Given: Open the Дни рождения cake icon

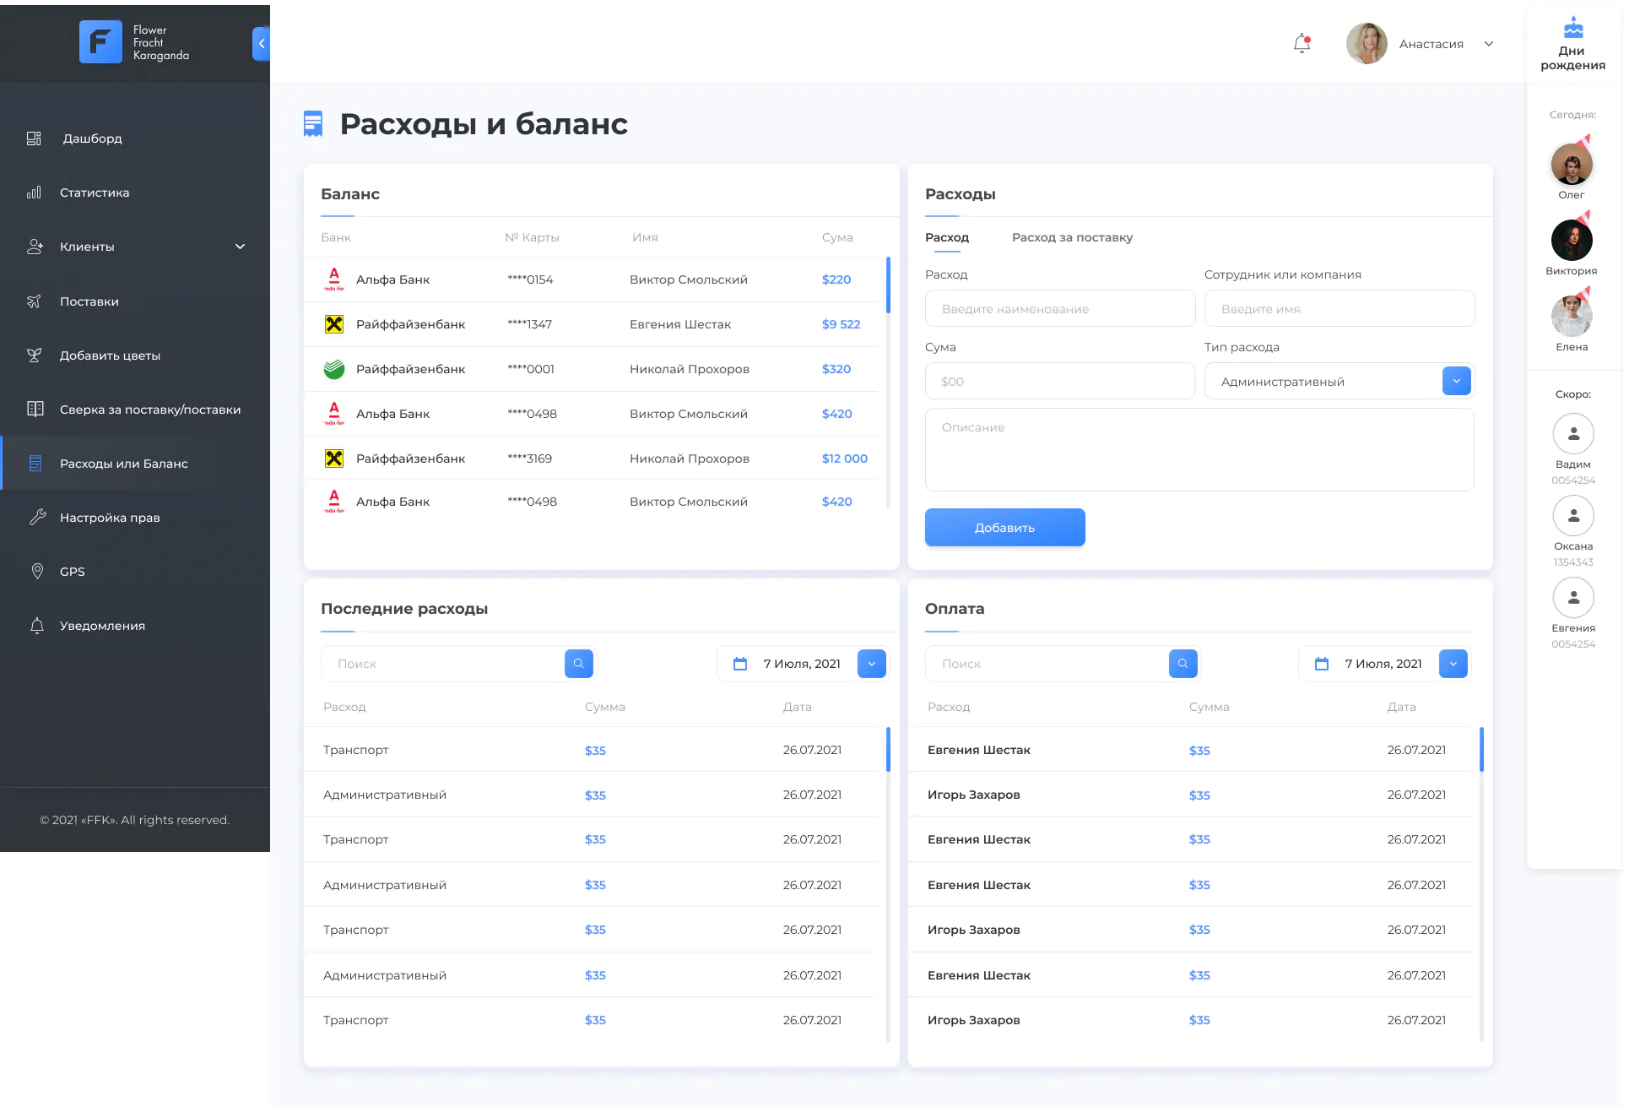Looking at the screenshot, I should 1573,28.
